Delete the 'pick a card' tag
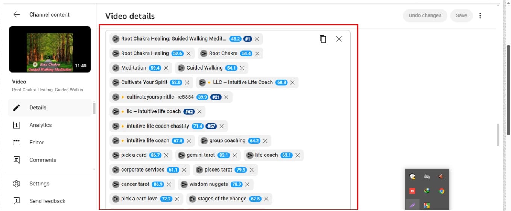 tap(166, 155)
